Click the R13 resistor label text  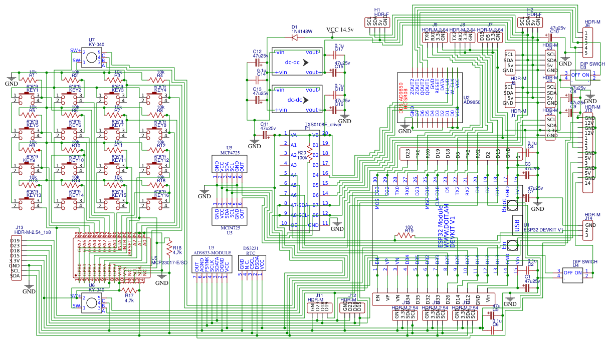[x=33, y=180]
